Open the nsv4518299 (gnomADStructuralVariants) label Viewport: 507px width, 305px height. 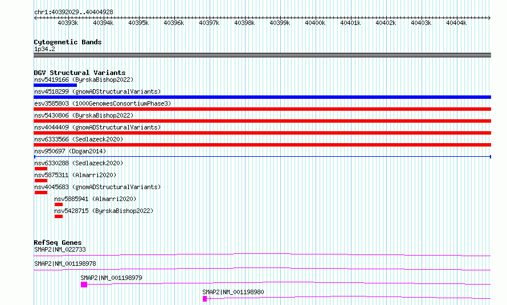pos(97,91)
